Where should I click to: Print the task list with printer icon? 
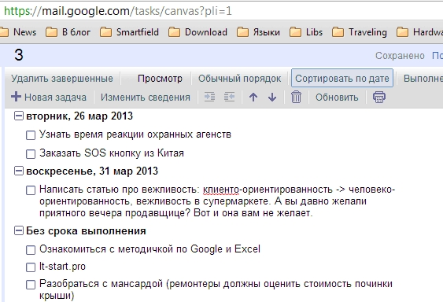[379, 97]
